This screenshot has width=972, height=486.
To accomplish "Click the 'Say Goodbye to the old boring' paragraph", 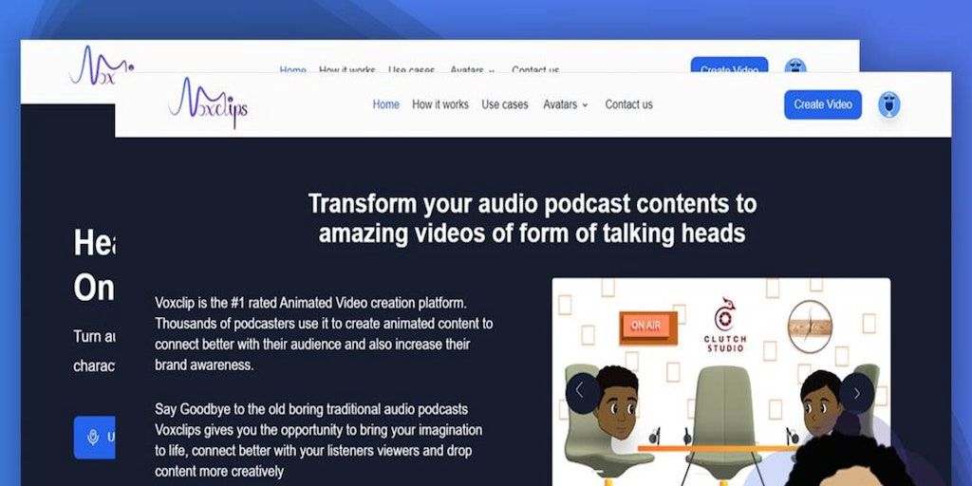I will pos(319,440).
